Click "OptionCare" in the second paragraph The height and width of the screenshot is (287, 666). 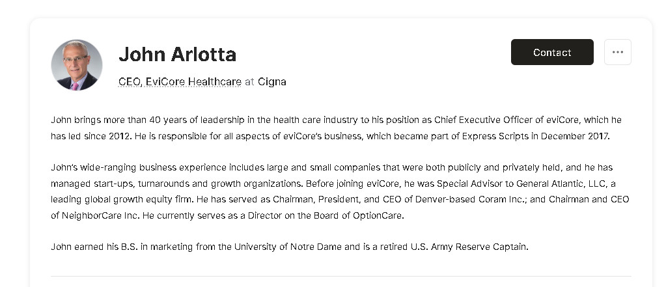coord(377,215)
